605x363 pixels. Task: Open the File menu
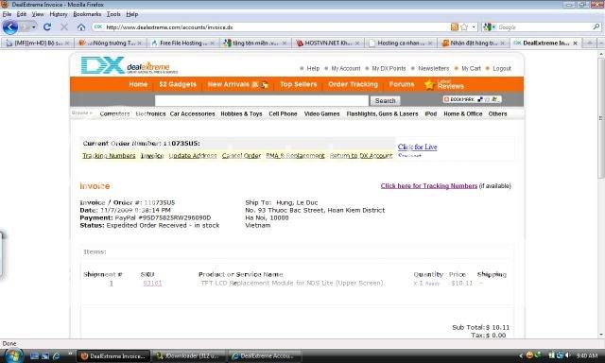(7, 14)
